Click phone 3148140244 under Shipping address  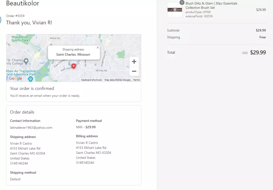pos(19,163)
